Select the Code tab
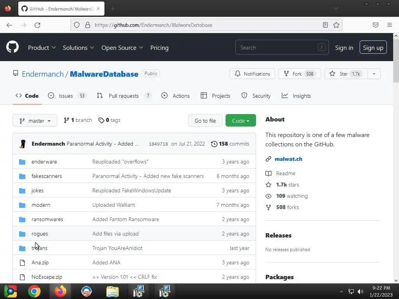The width and height of the screenshot is (399, 299). (x=27, y=96)
